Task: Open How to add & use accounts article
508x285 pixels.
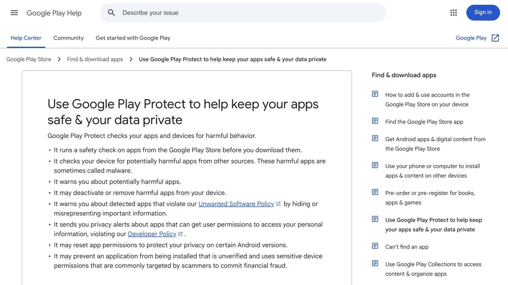Action: coord(427,100)
